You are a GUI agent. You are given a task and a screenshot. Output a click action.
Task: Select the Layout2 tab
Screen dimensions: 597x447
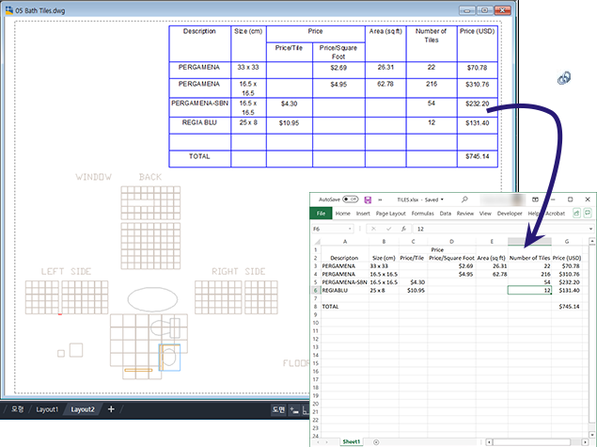point(83,409)
